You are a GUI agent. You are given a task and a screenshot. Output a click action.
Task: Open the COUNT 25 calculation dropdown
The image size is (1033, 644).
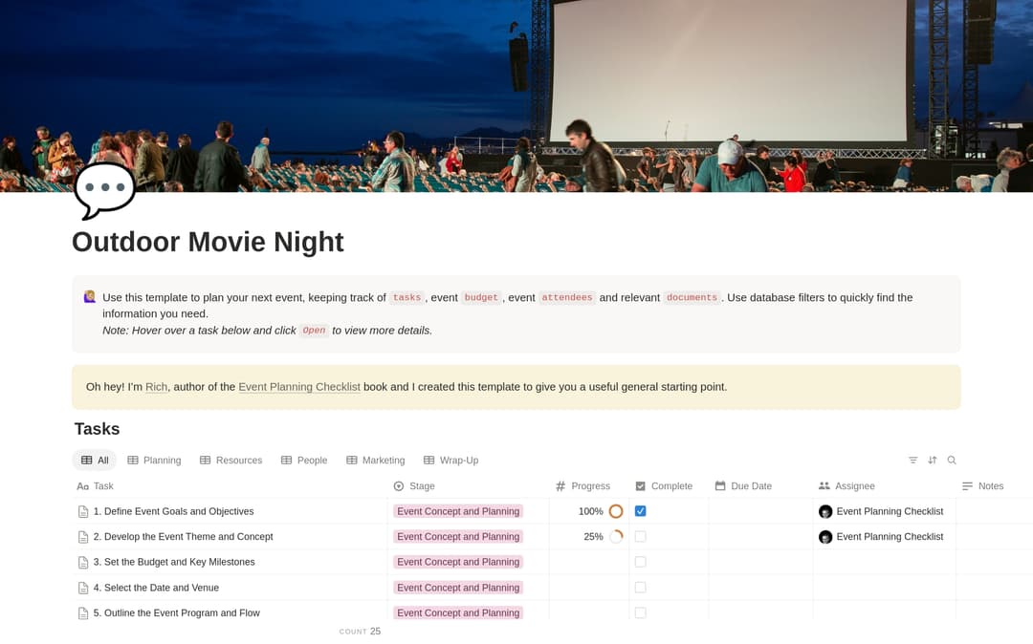(360, 632)
